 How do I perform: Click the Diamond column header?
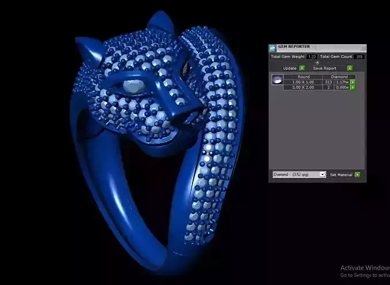339,77
